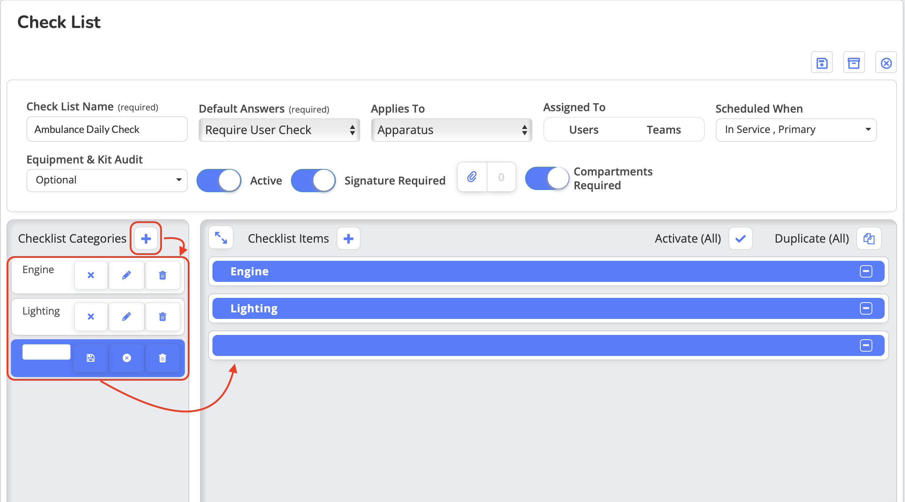
Task: Click the attachment paperclip icon
Action: click(x=472, y=177)
